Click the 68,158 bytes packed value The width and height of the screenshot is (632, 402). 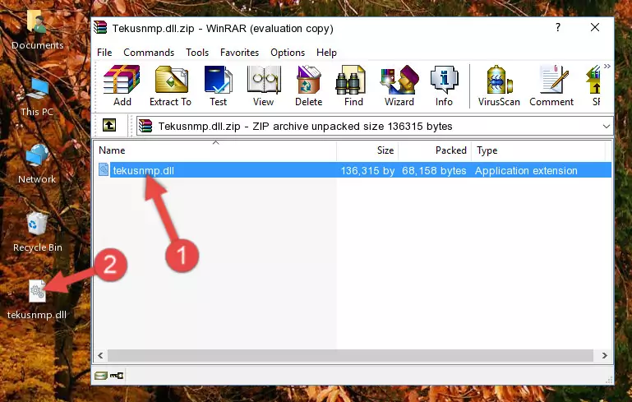[434, 170]
